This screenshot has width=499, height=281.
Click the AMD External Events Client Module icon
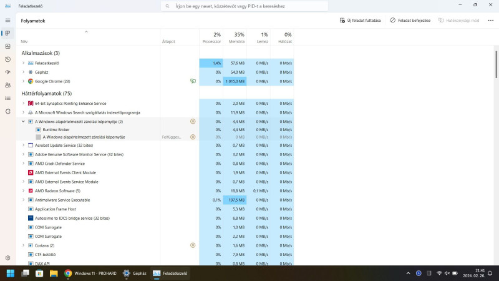coord(31,173)
